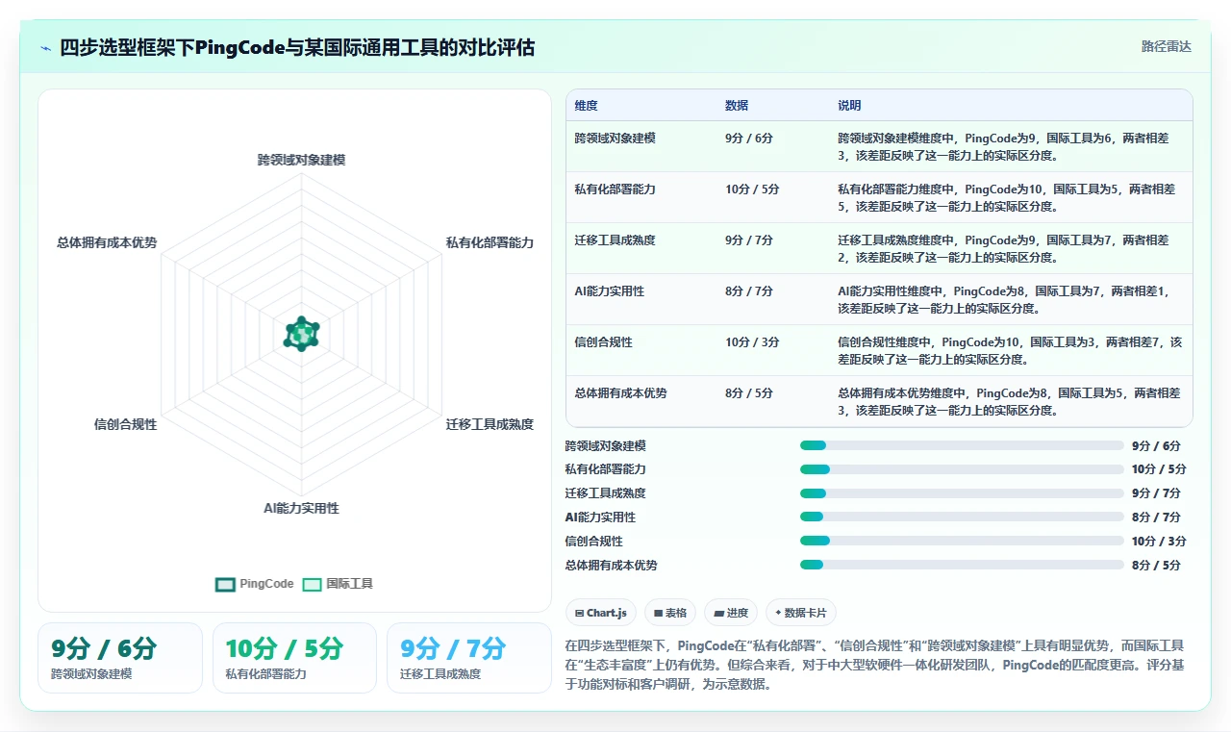Toggle 国际工具 legend series in chart
This screenshot has height=732, width=1231.
coord(338,584)
